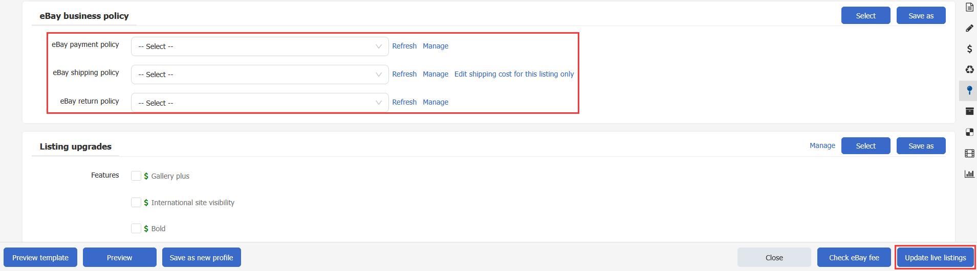Image resolution: width=977 pixels, height=271 pixels.
Task: Refresh the eBay payment policy list
Action: [x=404, y=46]
